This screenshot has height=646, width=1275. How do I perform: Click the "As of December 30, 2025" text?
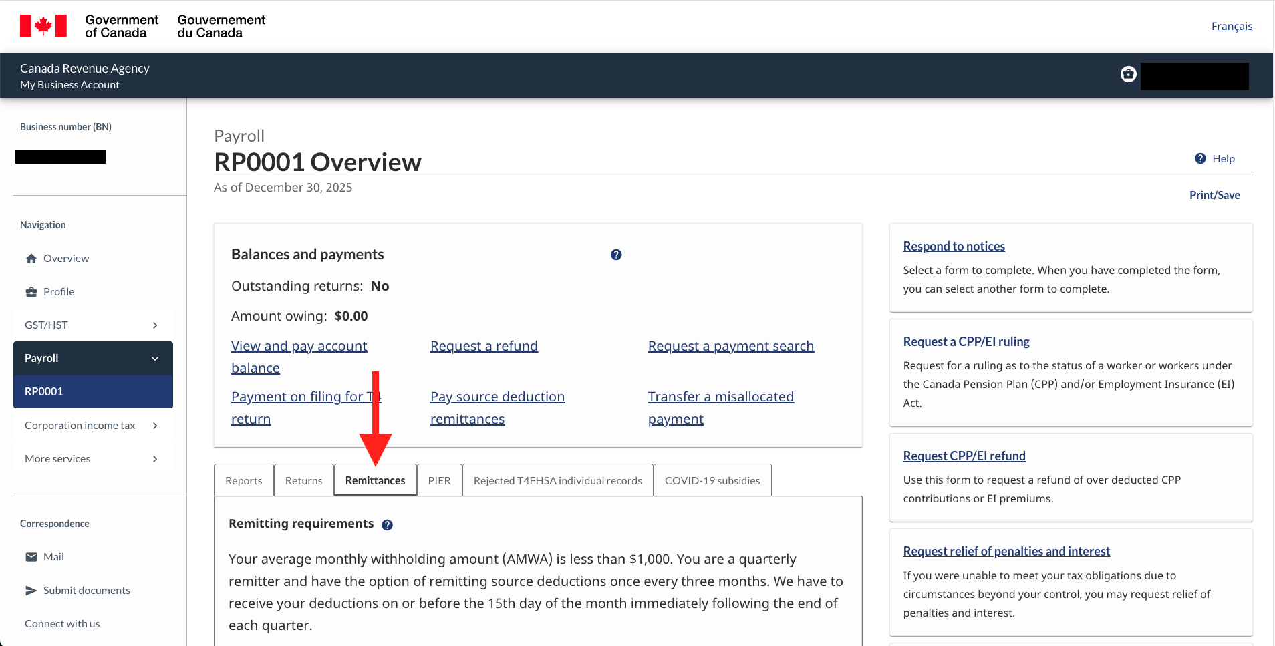click(283, 188)
